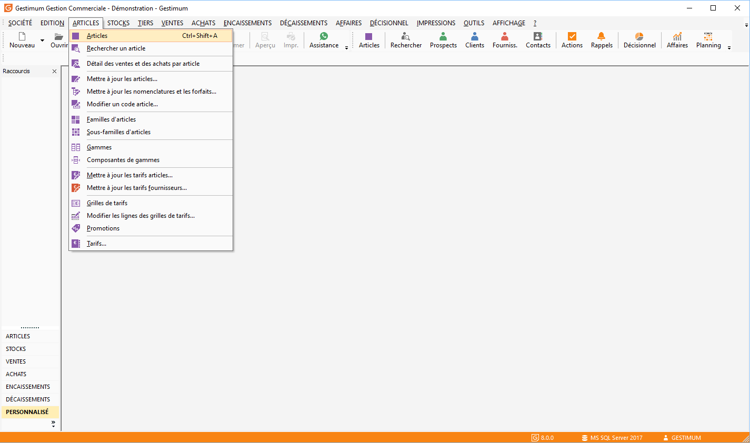Click the GESTIMUM user status entry
The height and width of the screenshot is (443, 750).
tap(682, 438)
